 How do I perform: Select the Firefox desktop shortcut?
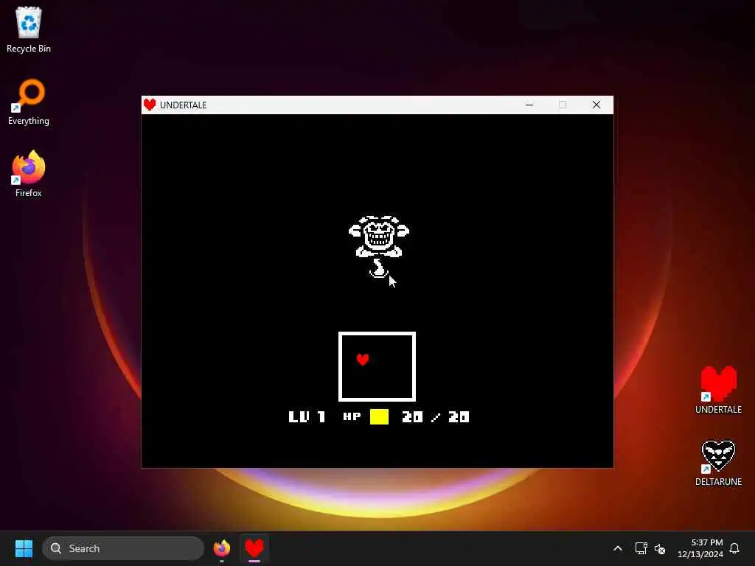click(29, 174)
